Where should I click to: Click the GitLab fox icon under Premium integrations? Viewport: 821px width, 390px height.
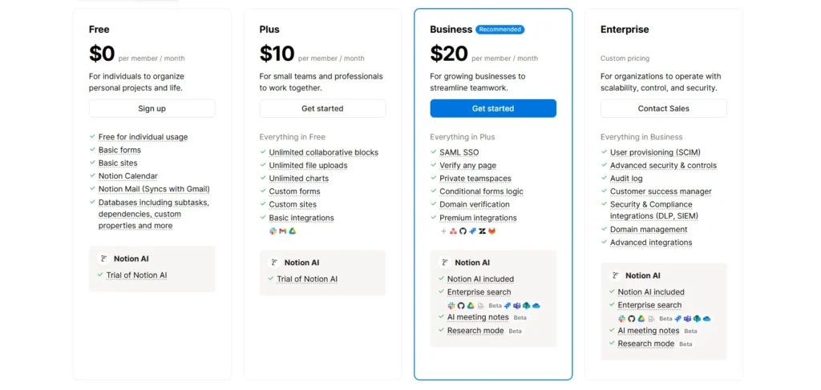pos(491,231)
